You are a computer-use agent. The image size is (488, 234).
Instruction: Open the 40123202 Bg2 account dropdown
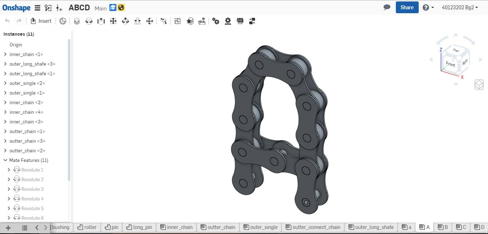pyautogui.click(x=460, y=7)
